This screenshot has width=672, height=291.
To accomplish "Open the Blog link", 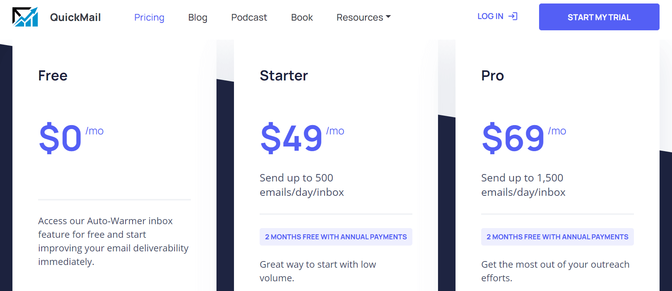I will [x=198, y=17].
